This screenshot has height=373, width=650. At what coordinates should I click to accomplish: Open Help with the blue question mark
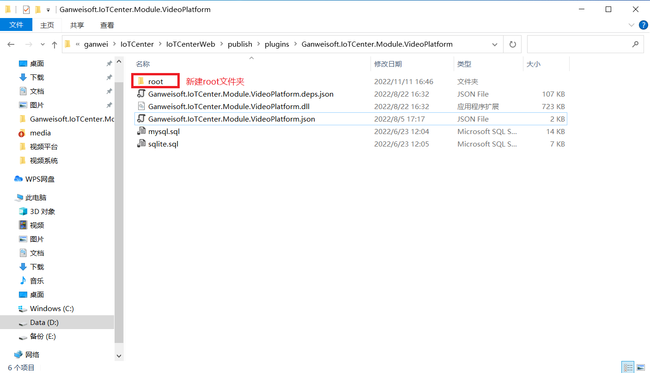643,25
